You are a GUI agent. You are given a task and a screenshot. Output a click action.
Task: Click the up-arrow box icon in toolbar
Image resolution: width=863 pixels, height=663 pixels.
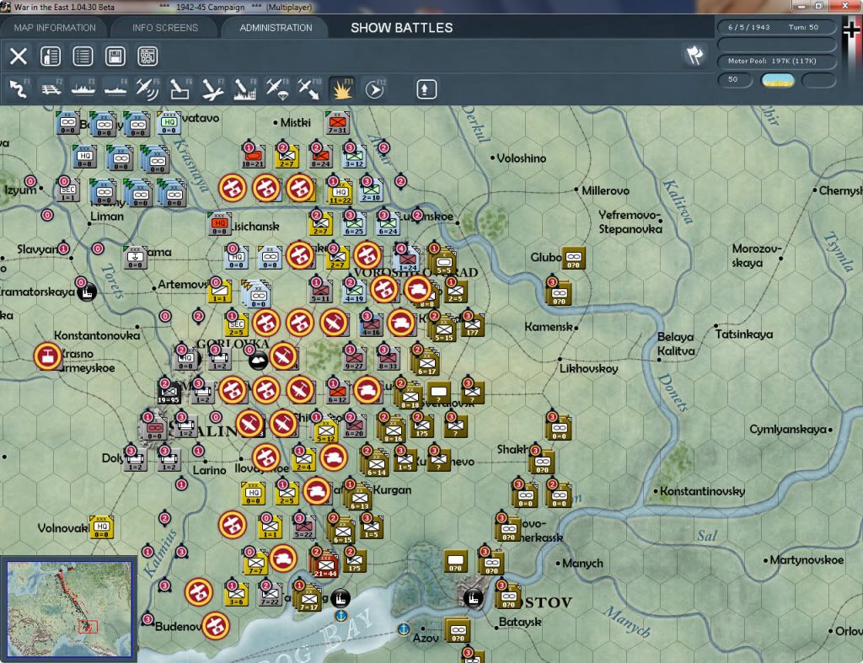pos(426,89)
